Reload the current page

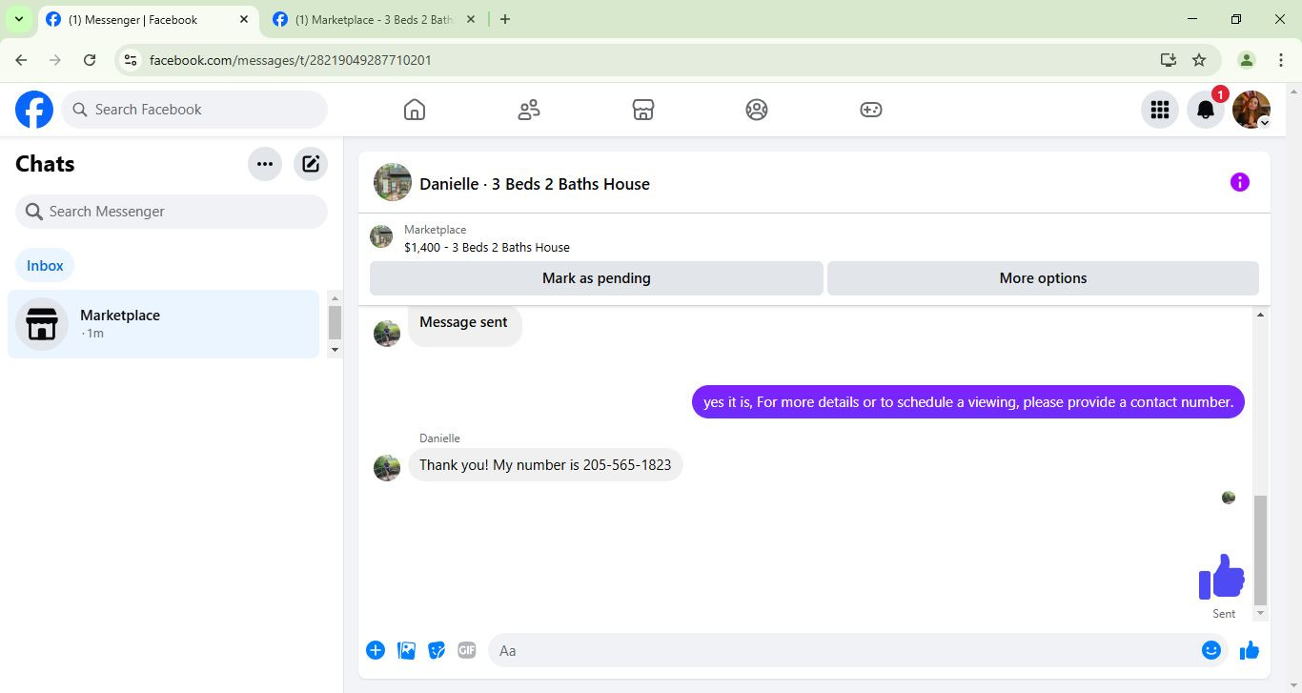(x=90, y=60)
